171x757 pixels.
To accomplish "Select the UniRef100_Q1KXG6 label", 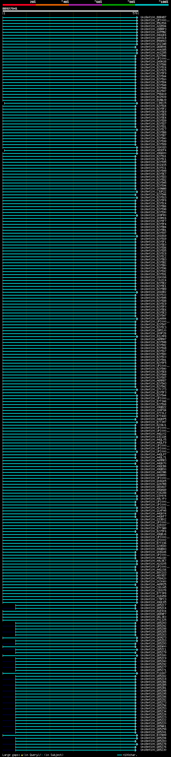I will point(153,277).
